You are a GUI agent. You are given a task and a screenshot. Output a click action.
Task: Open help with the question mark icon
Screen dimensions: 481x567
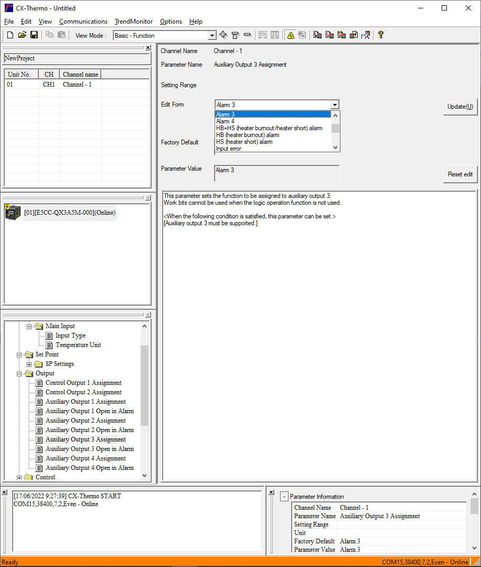coord(380,35)
